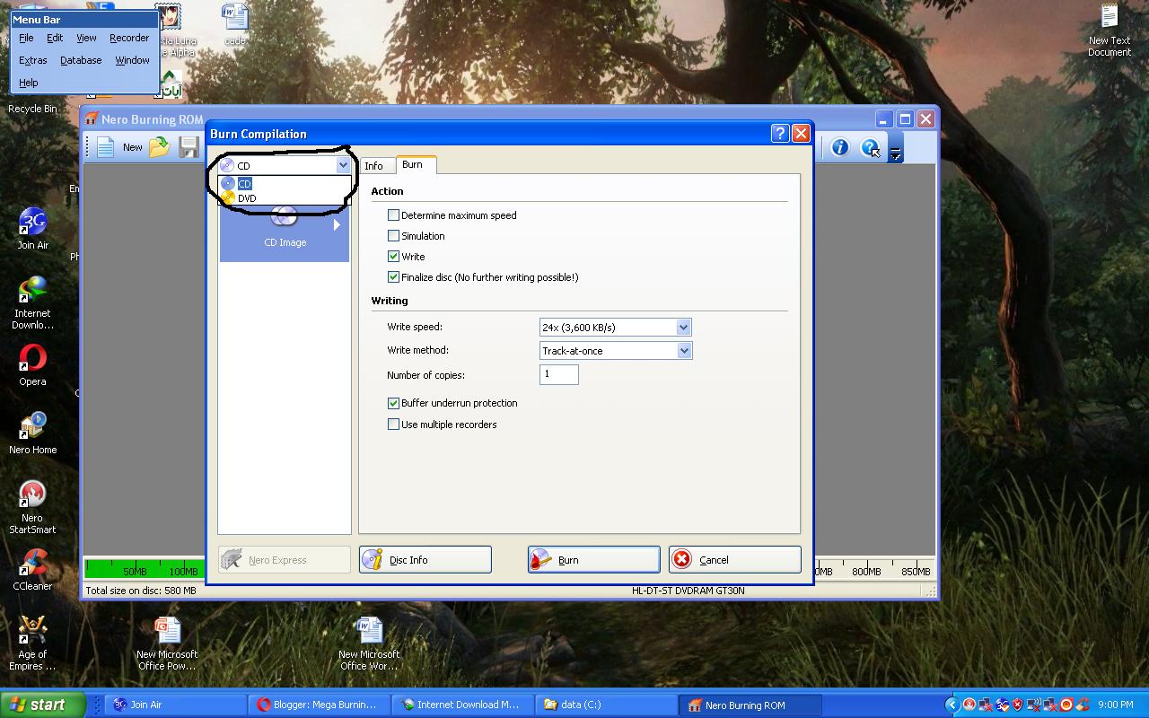This screenshot has height=718, width=1149.
Task: Click the New document icon in Nero toolbar
Action: pos(106,147)
